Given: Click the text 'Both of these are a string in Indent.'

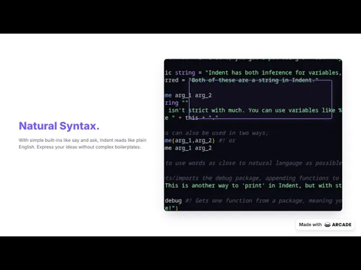Looking at the screenshot, I should coord(254,80).
